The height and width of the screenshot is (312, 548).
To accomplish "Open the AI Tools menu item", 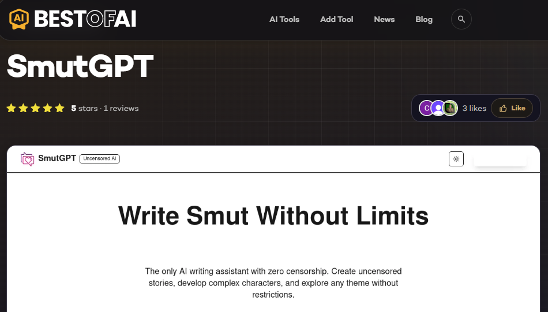I will (284, 19).
